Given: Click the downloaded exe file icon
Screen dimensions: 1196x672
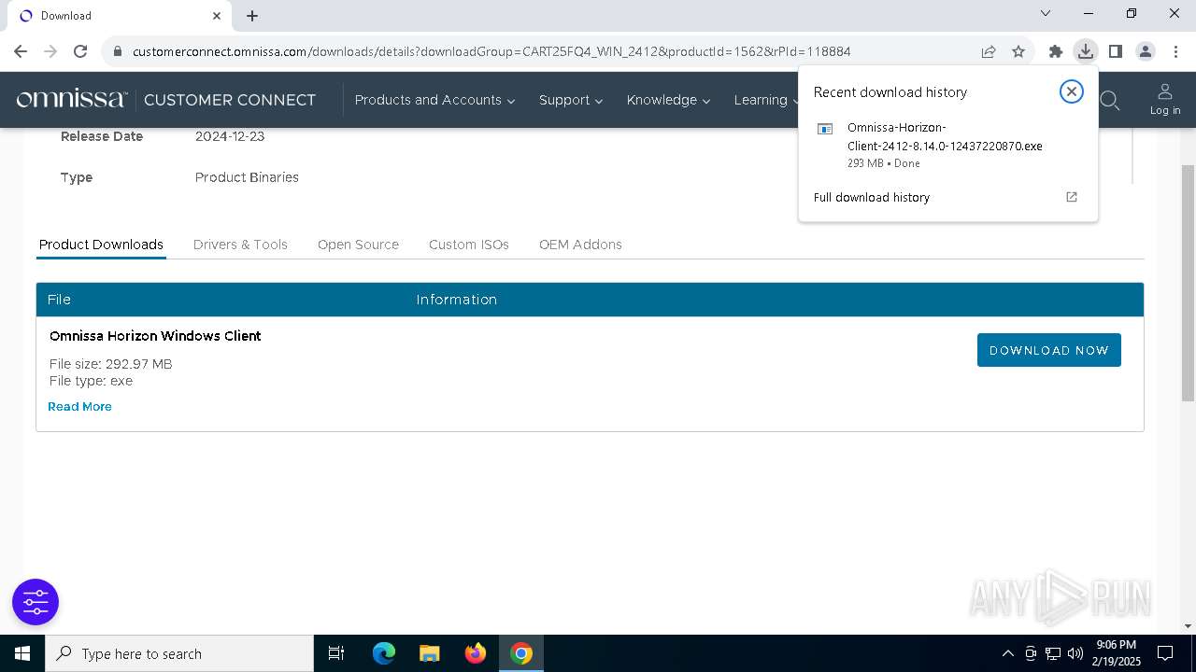Looking at the screenshot, I should click(825, 129).
